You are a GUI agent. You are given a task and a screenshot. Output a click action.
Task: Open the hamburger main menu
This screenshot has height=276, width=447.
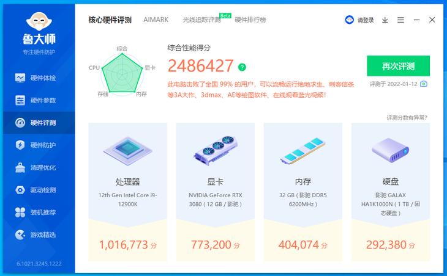pos(400,20)
